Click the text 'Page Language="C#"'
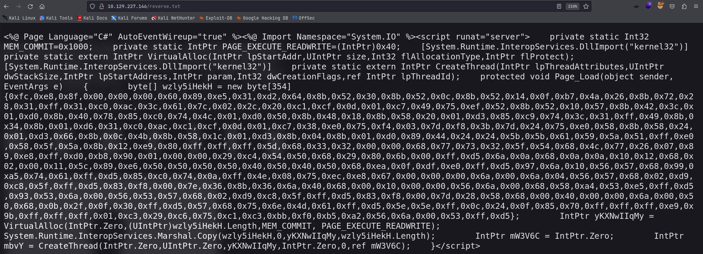This screenshot has width=703, height=254. tap(68, 37)
